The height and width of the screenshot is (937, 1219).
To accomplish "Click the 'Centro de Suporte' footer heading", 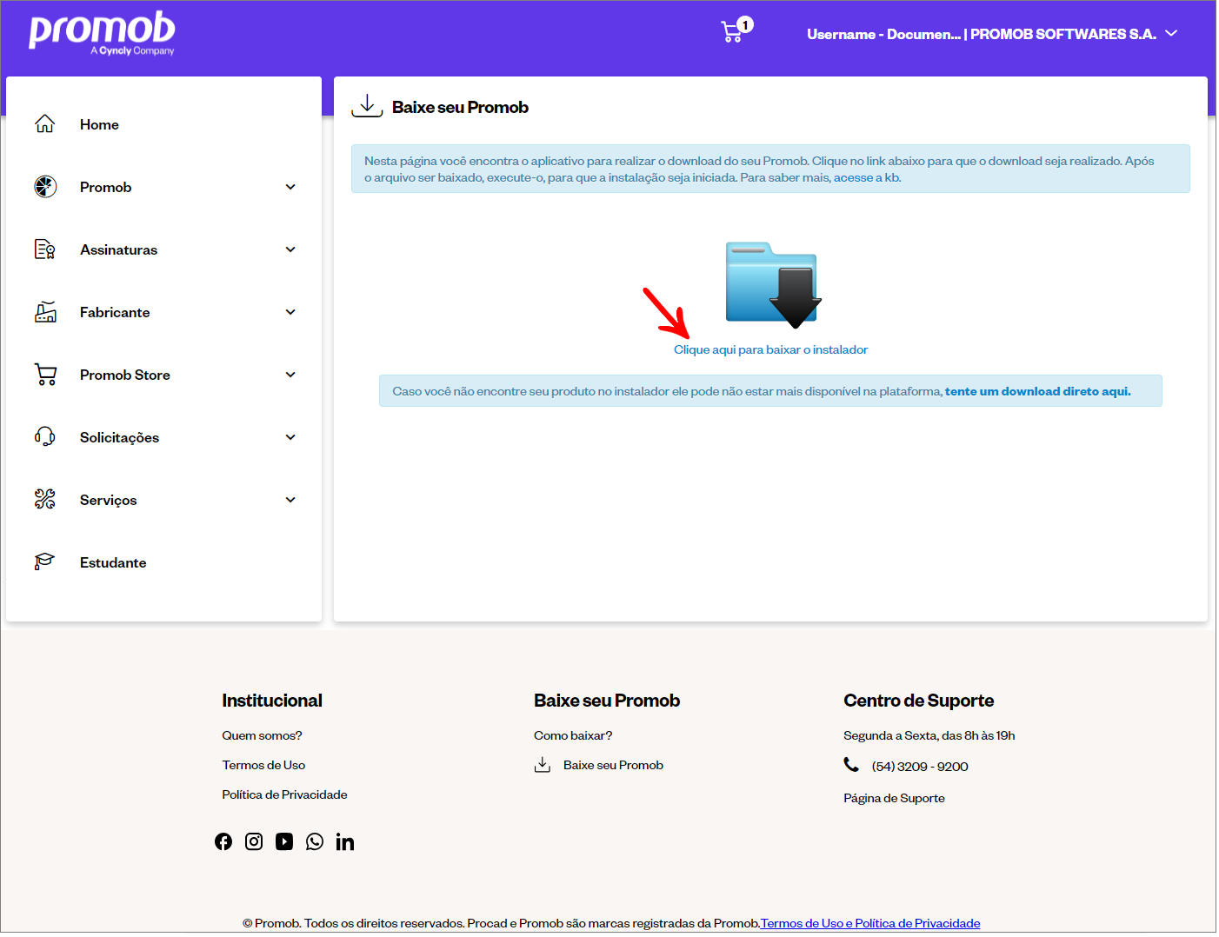I will tap(918, 701).
